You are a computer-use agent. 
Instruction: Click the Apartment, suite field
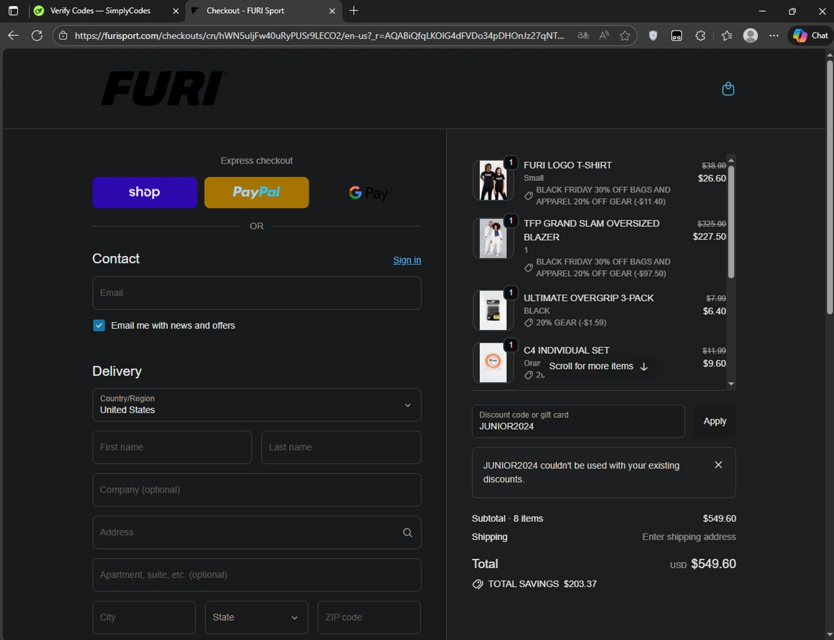click(x=257, y=575)
